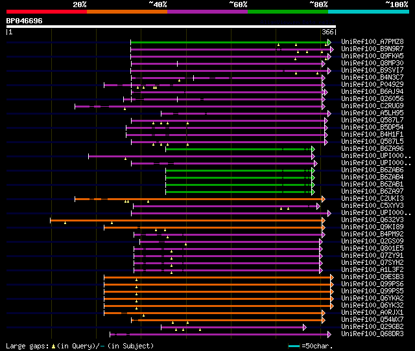The width and height of the screenshot is (415, 351).
Task: Click the green arrowhead of UniRef100_B6ZA96 alignment
Action: tap(313, 150)
